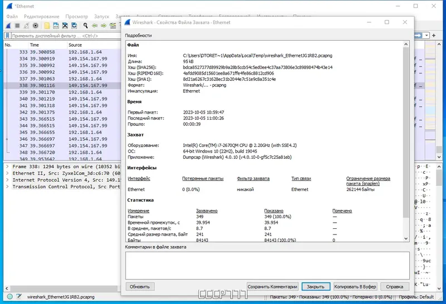Close this capture file X icon

65,26
